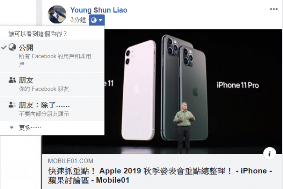
Task: Select 朋友；除了...... audience option
Action: [52, 109]
